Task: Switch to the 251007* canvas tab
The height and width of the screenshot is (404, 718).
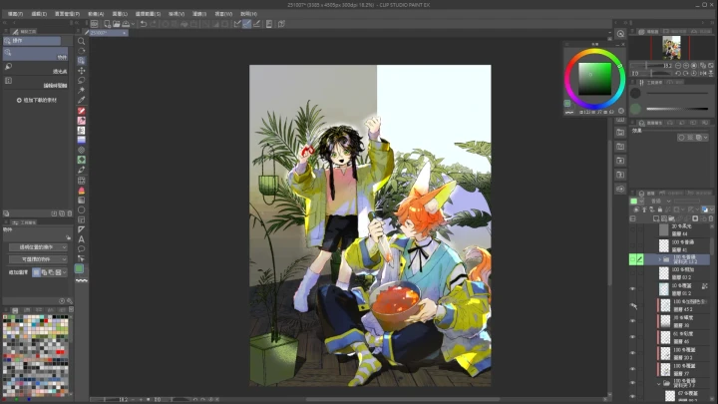Action: pyautogui.click(x=99, y=33)
